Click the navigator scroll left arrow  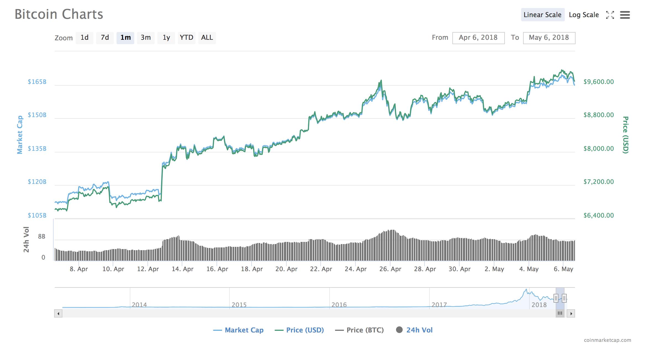click(58, 313)
